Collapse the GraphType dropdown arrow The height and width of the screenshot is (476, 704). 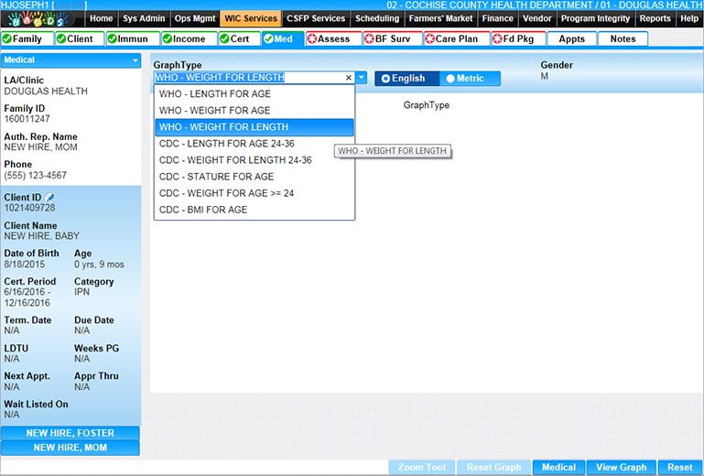tap(362, 78)
